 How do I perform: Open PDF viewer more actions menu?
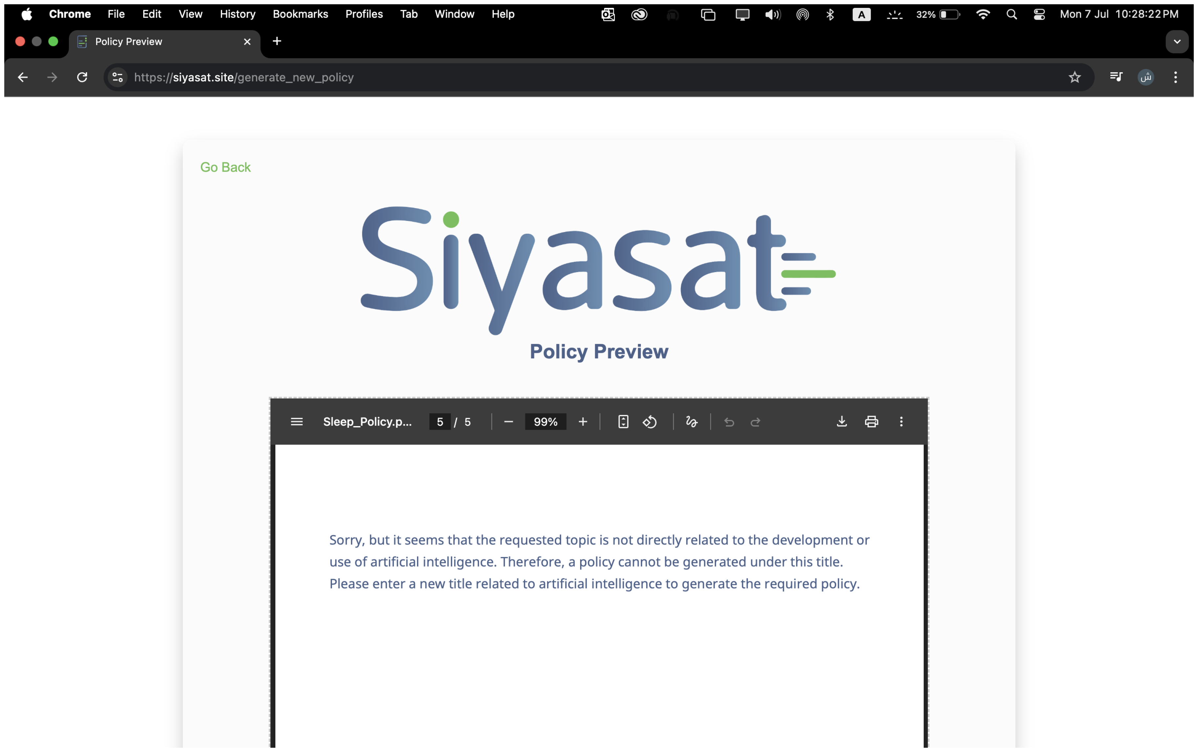pos(901,421)
